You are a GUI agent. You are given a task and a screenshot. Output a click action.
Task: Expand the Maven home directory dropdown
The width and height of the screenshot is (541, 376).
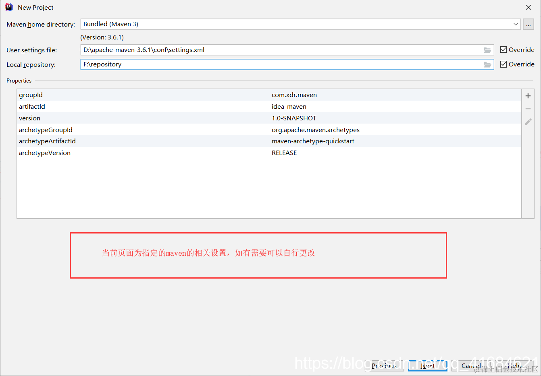516,24
